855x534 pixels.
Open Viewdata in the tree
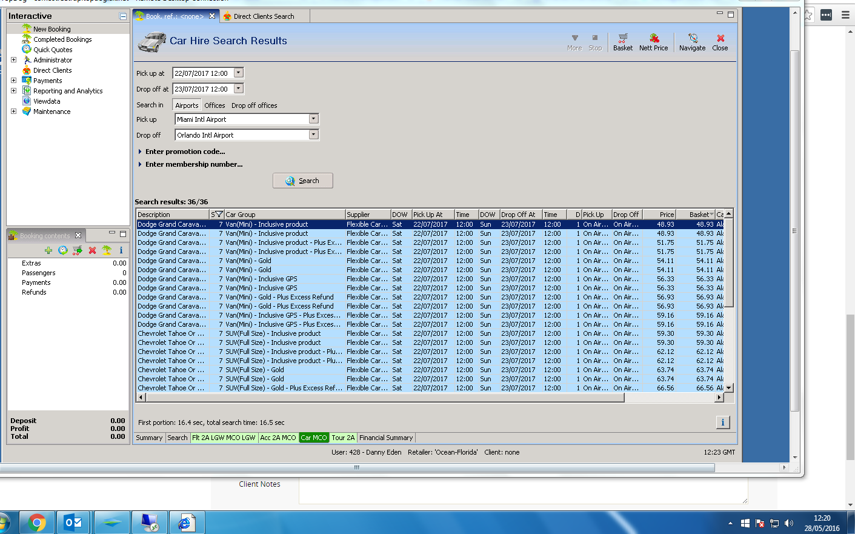click(47, 101)
